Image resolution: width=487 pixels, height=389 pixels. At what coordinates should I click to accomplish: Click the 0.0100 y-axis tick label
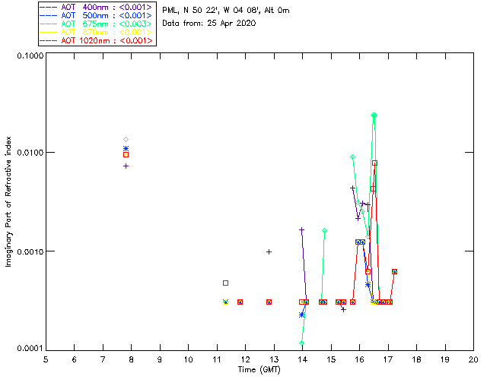coord(30,153)
